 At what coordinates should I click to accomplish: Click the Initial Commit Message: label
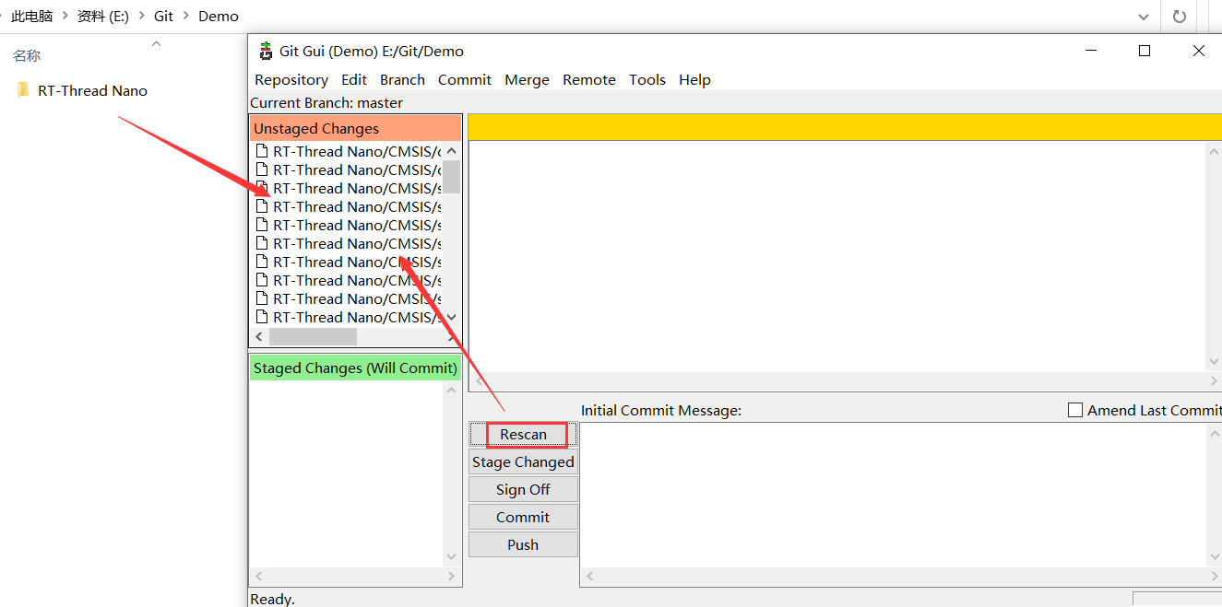pyautogui.click(x=661, y=411)
